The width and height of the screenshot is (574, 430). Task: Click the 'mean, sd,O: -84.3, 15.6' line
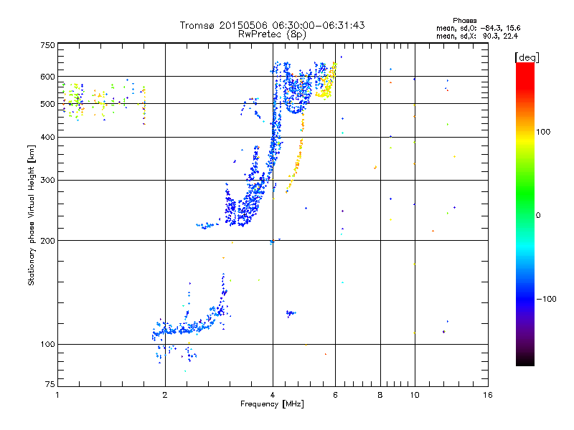pyautogui.click(x=478, y=28)
